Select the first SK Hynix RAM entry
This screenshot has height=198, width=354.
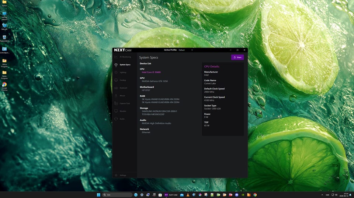point(160,99)
